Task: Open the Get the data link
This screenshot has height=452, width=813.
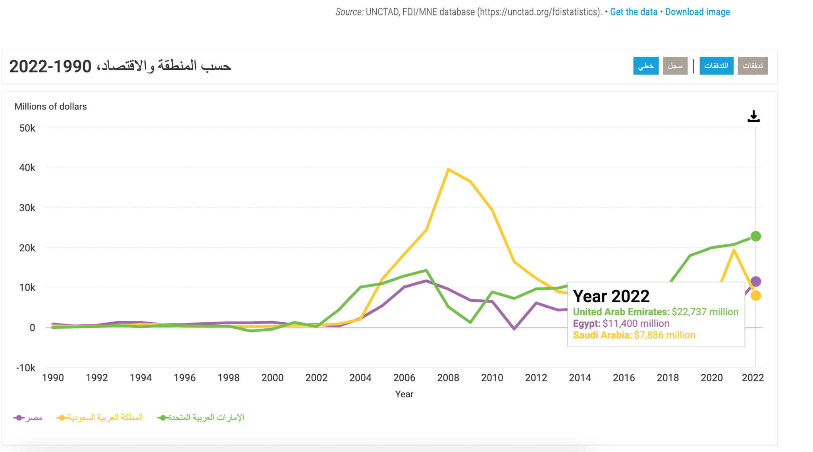Action: (634, 12)
